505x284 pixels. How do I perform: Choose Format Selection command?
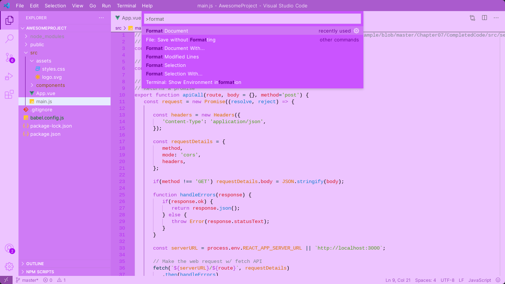(252, 65)
